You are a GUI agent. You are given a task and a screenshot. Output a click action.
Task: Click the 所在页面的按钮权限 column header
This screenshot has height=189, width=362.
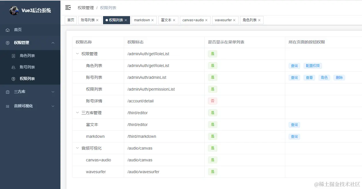click(323, 42)
